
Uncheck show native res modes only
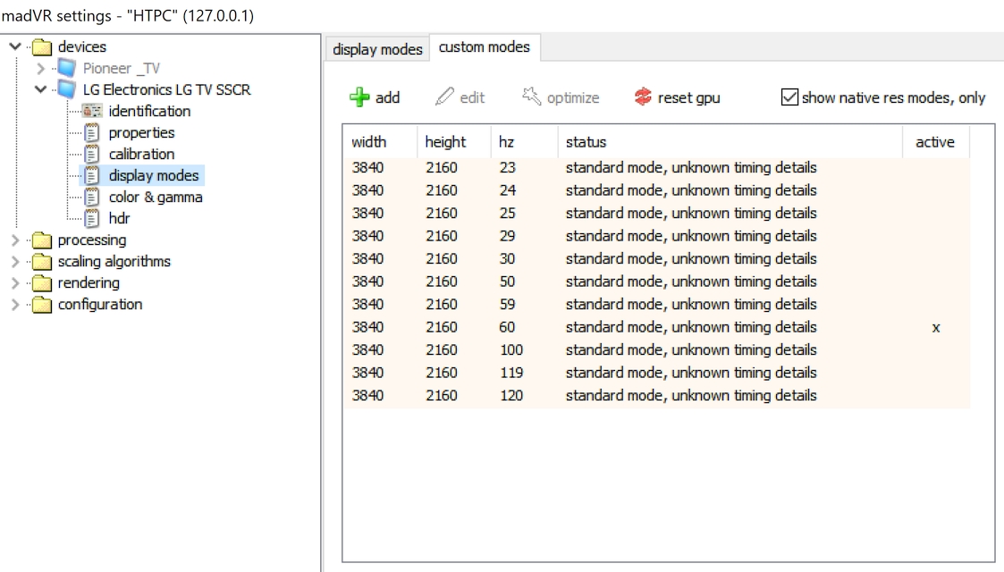click(x=789, y=97)
